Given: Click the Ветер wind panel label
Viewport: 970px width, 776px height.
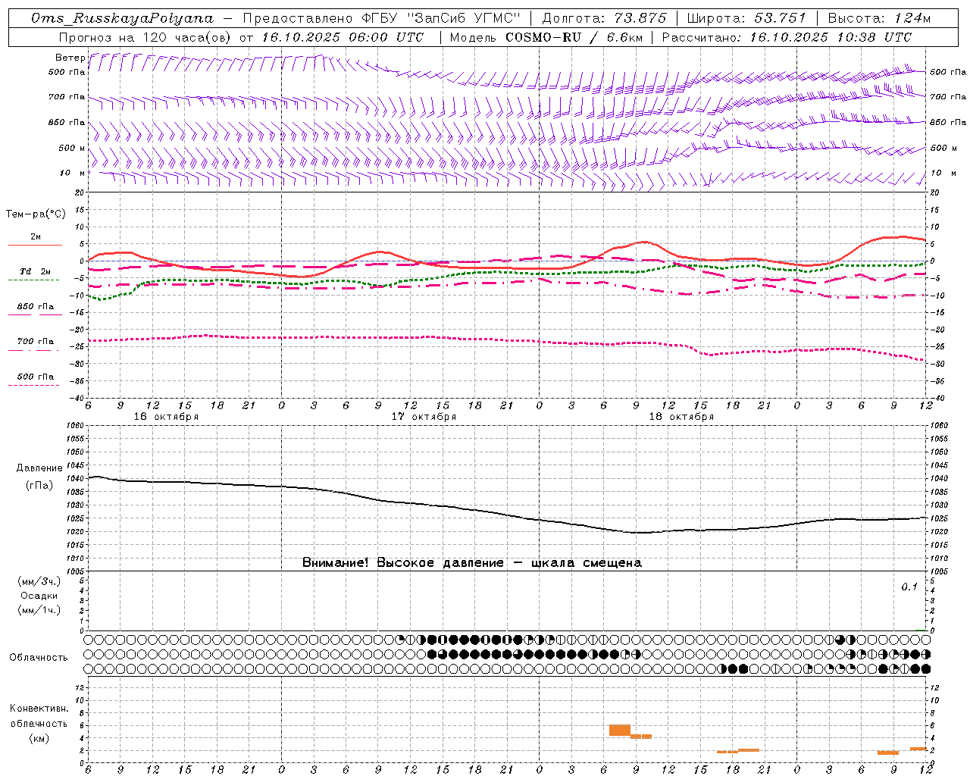Looking at the screenshot, I should pos(70,58).
